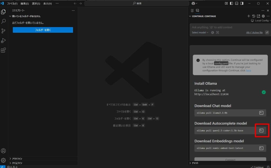Run the nomic-embed-text embeddings pull command
The width and height of the screenshot is (271, 168).
pyautogui.click(x=261, y=148)
